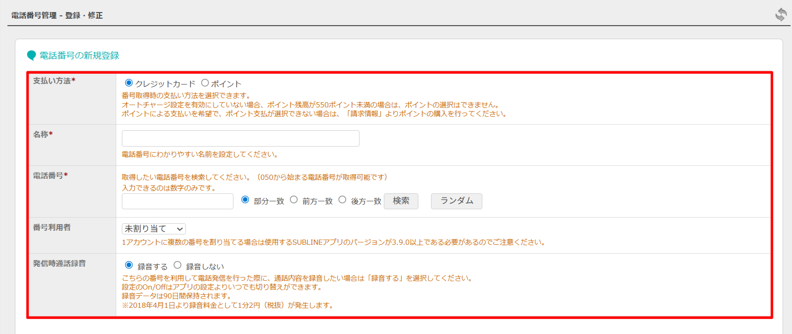792x334 pixels.
Task: Select ポイント payment method
Action: tap(205, 83)
